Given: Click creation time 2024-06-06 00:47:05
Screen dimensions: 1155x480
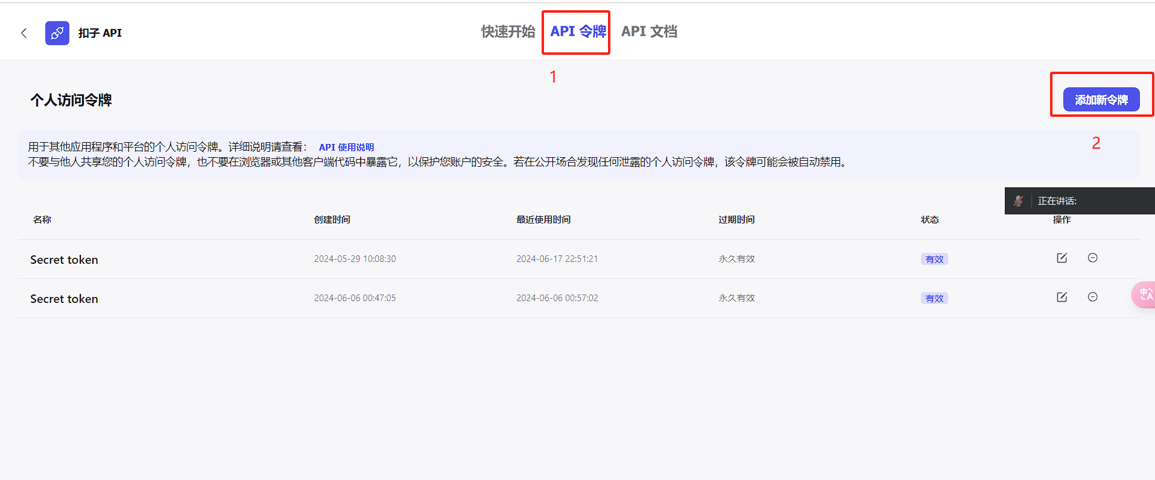Looking at the screenshot, I should pos(355,298).
